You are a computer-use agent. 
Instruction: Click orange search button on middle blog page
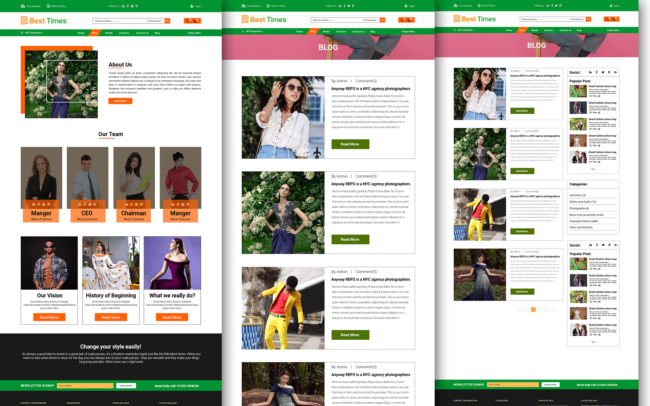[383, 20]
